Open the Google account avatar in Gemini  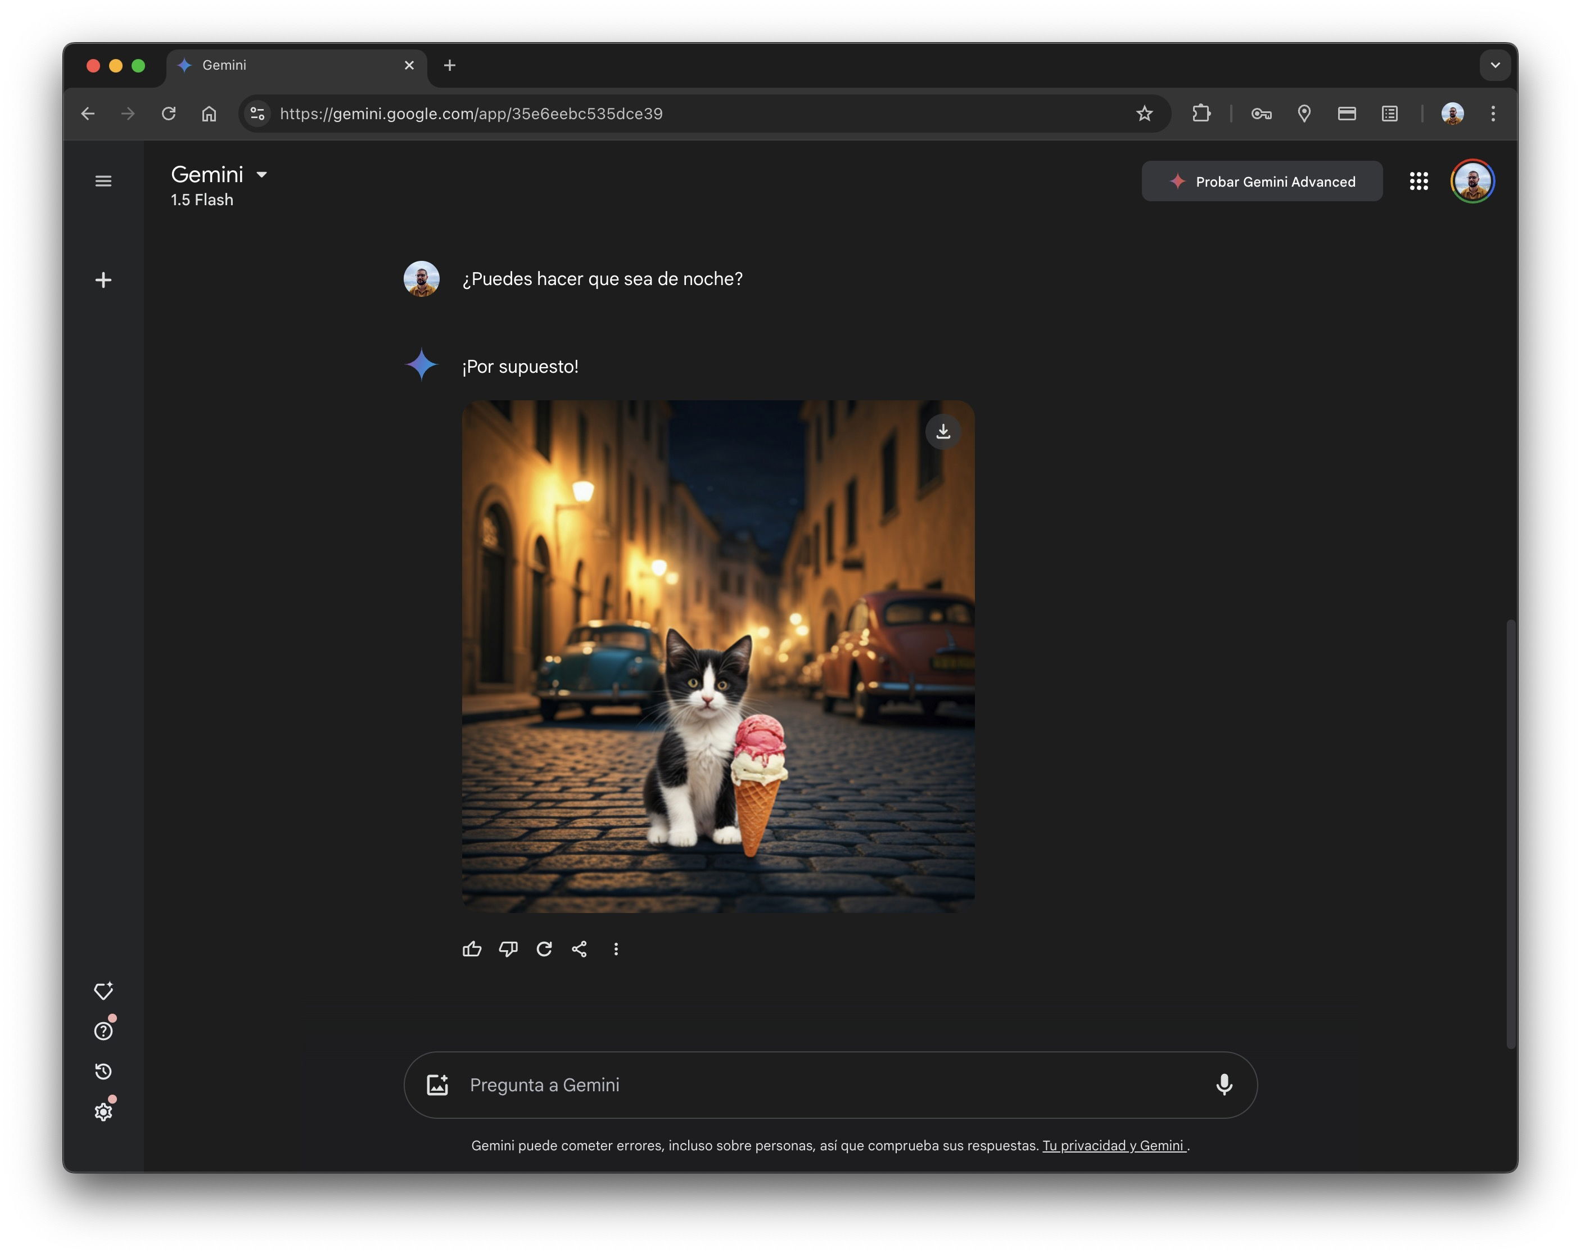pos(1472,181)
